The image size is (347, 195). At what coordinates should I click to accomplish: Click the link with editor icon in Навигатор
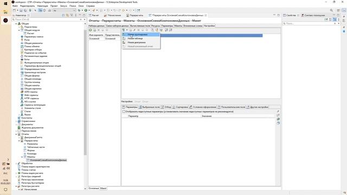[x=67, y=15]
